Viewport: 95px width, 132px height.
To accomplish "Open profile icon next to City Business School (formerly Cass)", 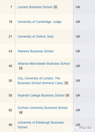I will coord(66,83).
